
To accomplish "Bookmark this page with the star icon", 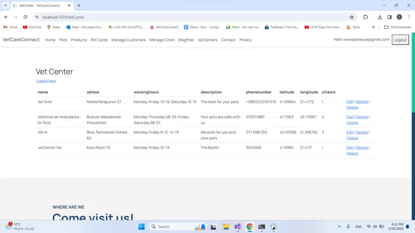I will pos(351,17).
